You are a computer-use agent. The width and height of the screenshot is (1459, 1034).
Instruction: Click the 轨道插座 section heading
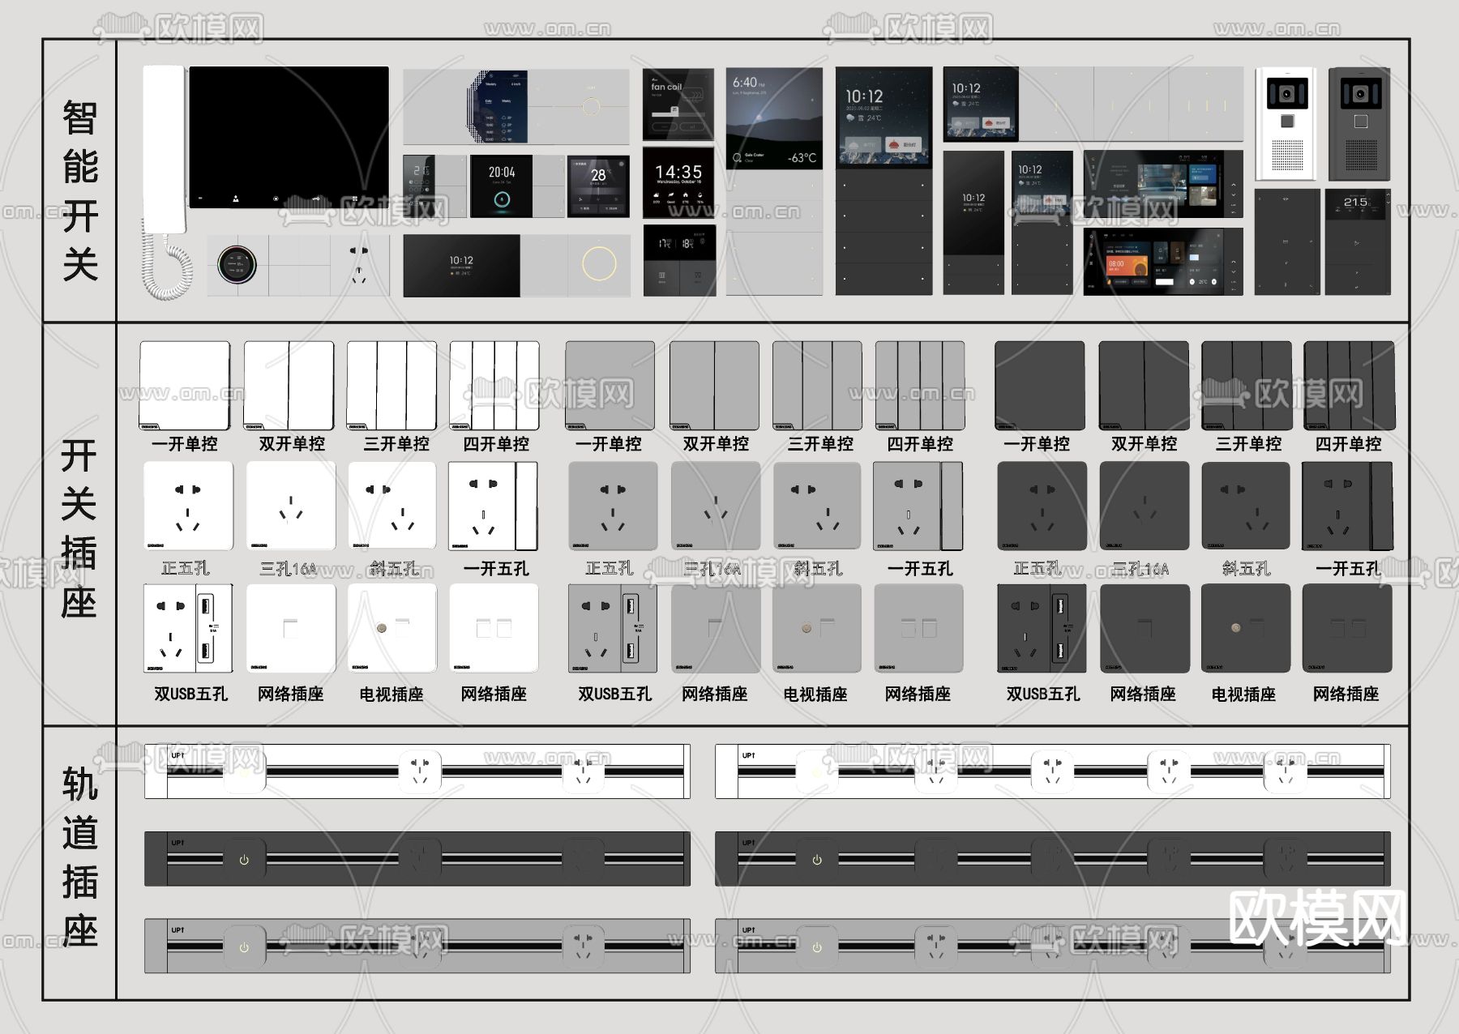pyautogui.click(x=79, y=859)
